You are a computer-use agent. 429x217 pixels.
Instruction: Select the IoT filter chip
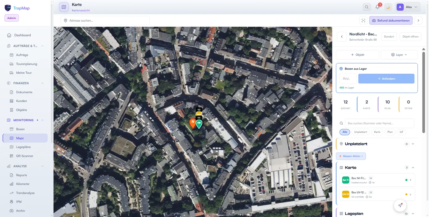click(401, 132)
